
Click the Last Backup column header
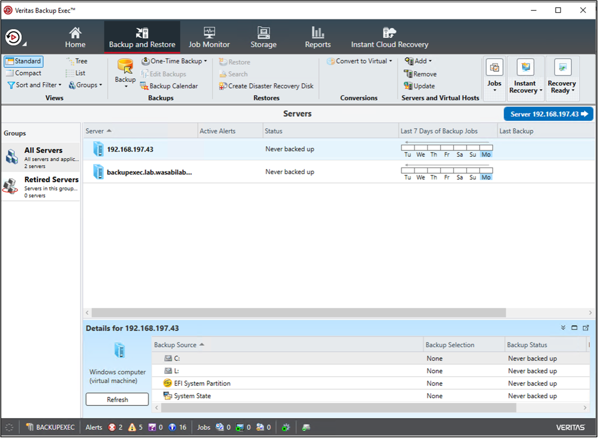pyautogui.click(x=546, y=131)
